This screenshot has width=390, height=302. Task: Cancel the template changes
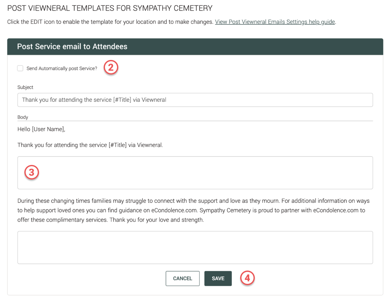click(x=183, y=278)
